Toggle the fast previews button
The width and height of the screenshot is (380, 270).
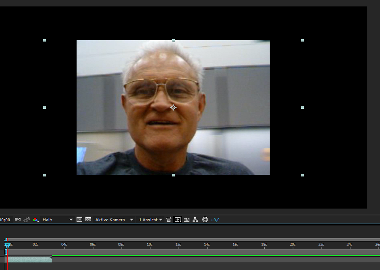click(178, 220)
